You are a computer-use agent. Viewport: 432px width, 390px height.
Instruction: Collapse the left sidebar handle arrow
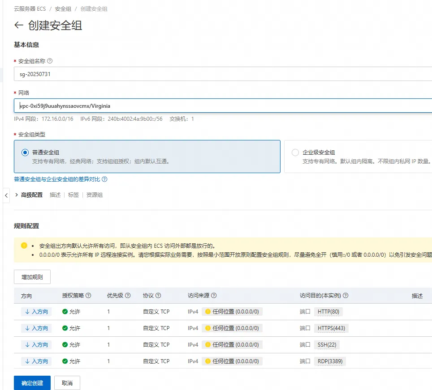6,195
